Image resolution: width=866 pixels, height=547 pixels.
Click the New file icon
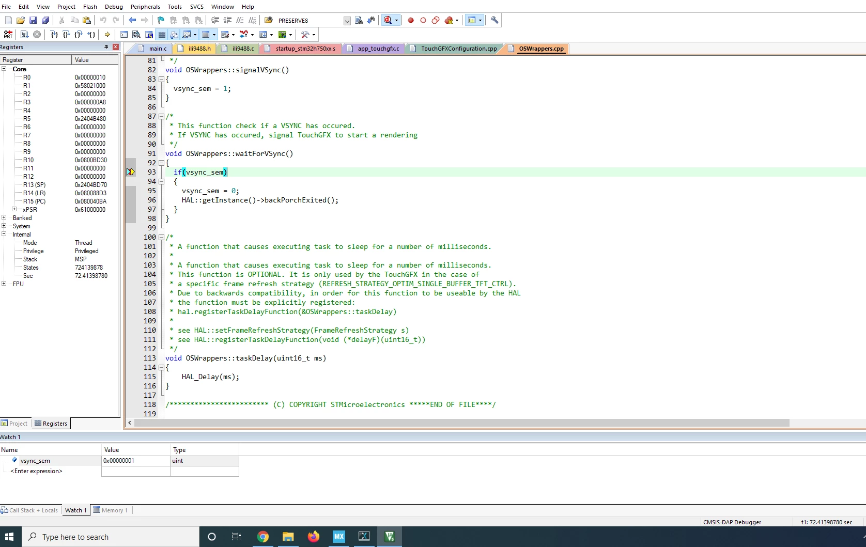point(8,20)
